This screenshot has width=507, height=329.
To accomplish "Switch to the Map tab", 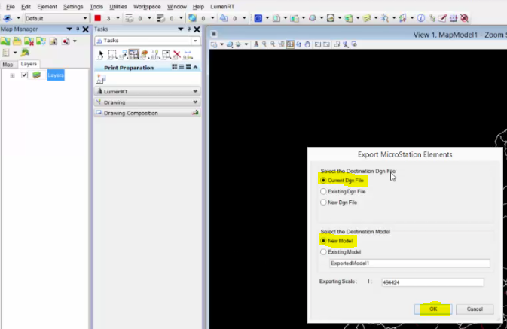I will pyautogui.click(x=8, y=65).
